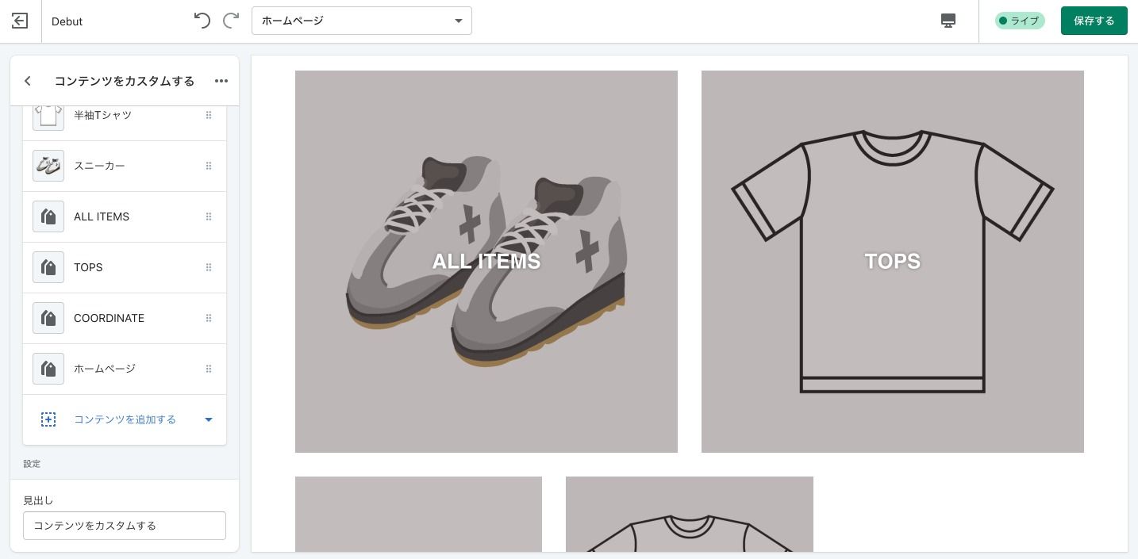Screen dimensions: 1138x559
Task: Grab the drag handle for スニーカー
Action: click(x=209, y=166)
